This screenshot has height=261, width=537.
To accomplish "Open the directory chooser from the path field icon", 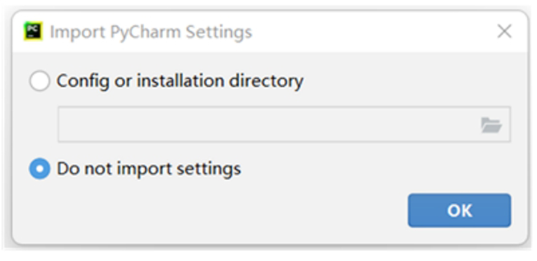I will (x=491, y=125).
